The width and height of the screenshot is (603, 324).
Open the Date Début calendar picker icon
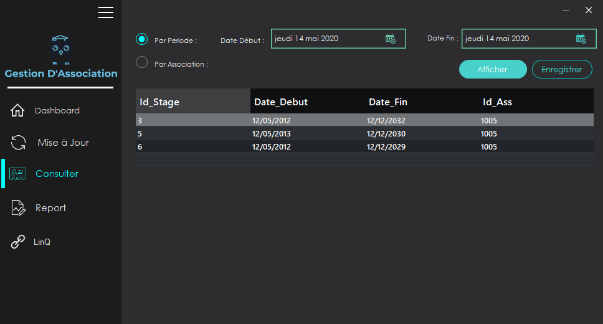click(390, 39)
